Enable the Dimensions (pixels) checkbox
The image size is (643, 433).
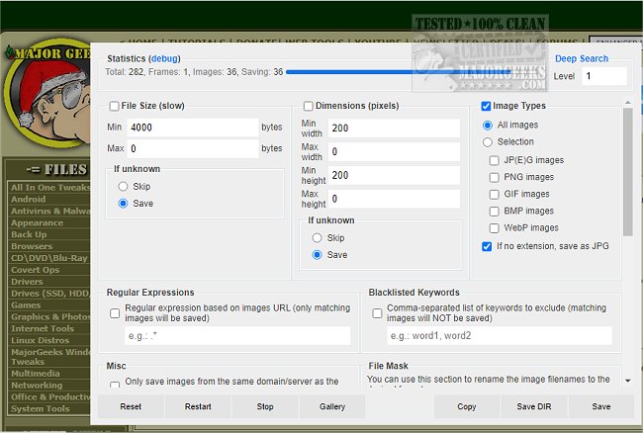coord(309,106)
